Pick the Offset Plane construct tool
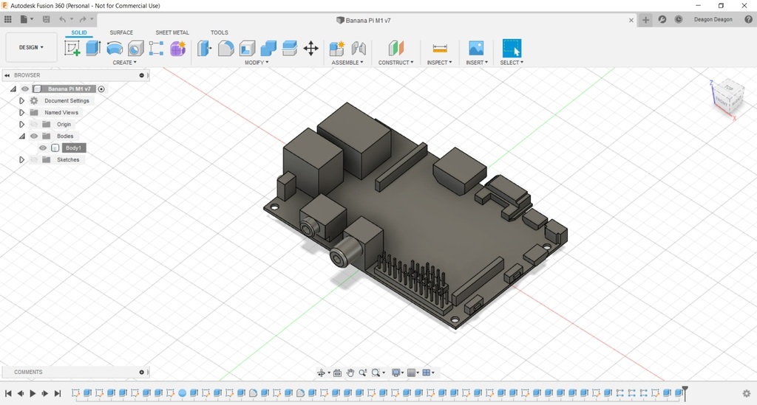 [396, 48]
